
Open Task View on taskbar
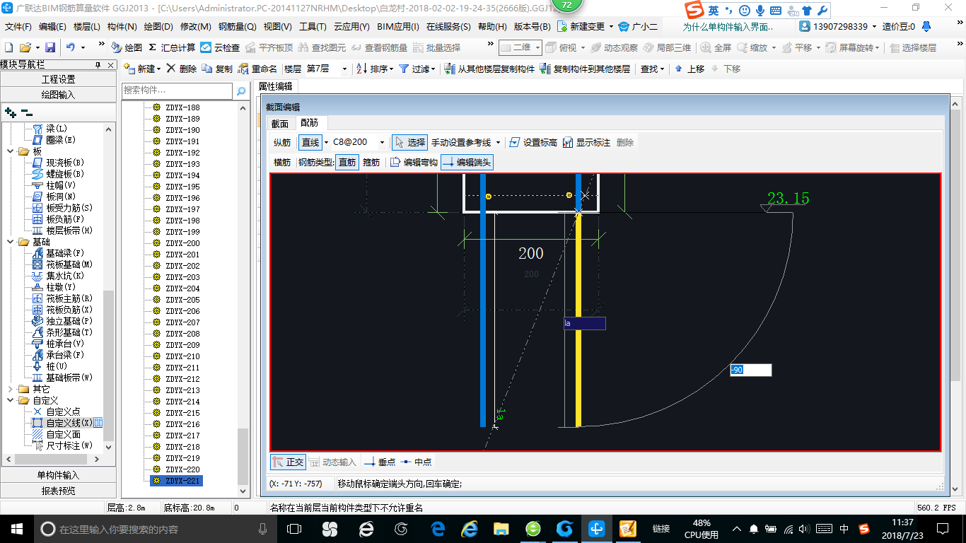[x=293, y=529]
